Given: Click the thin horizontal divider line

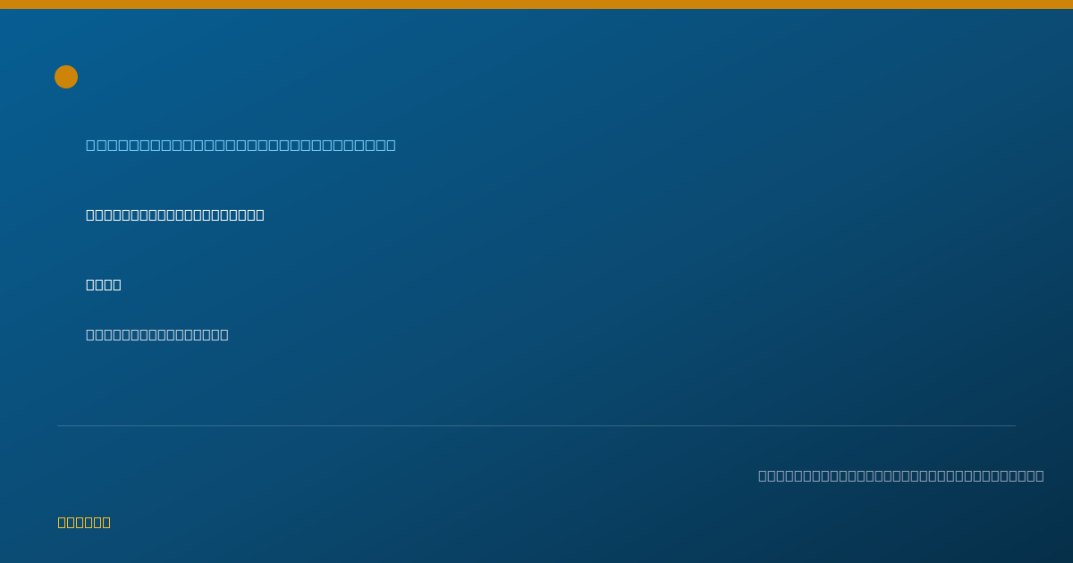Looking at the screenshot, I should [x=536, y=425].
